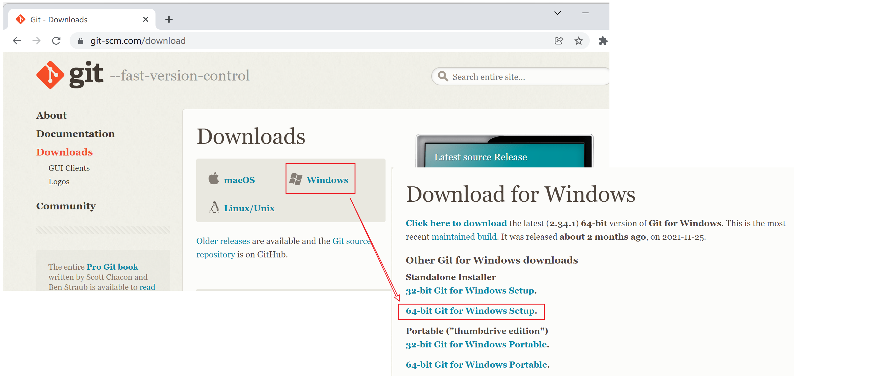Go to Documentation in sidebar
Image resolution: width=883 pixels, height=382 pixels.
click(75, 134)
